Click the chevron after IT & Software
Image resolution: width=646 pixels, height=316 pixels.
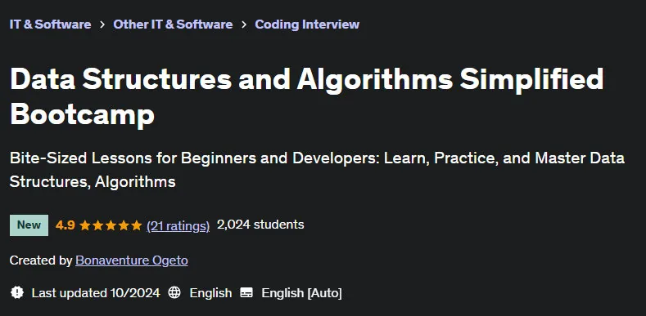coord(102,24)
